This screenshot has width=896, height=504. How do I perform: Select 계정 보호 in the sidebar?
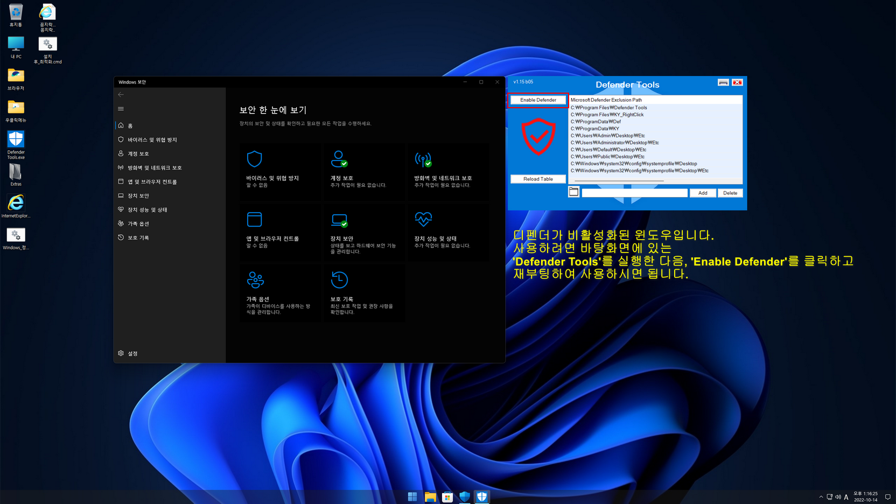(x=170, y=153)
